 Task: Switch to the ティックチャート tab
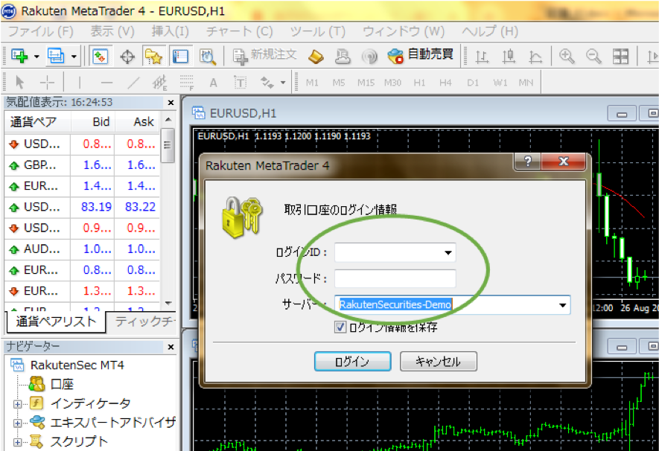pyautogui.click(x=143, y=322)
